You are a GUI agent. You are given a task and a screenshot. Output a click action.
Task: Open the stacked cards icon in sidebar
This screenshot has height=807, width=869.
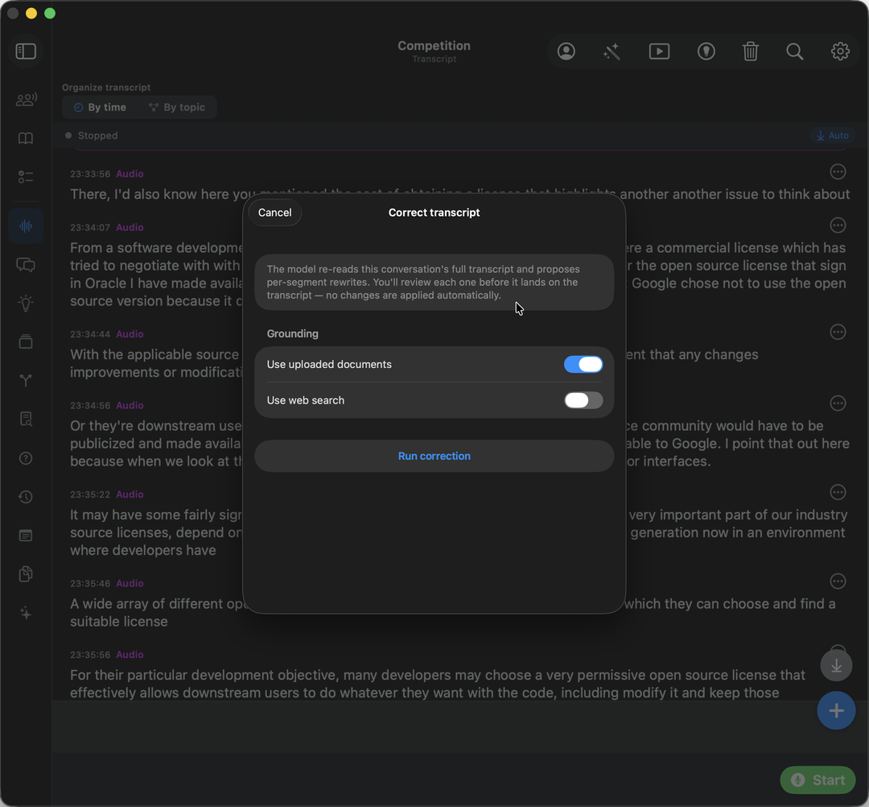click(26, 341)
